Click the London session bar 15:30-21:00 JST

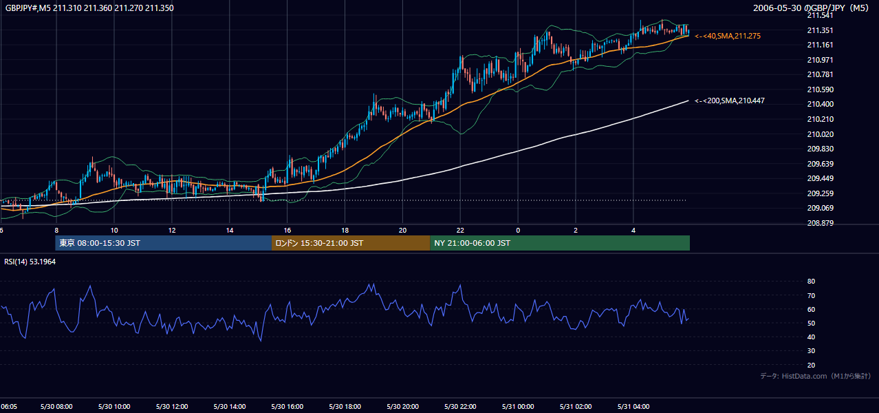[x=351, y=243]
